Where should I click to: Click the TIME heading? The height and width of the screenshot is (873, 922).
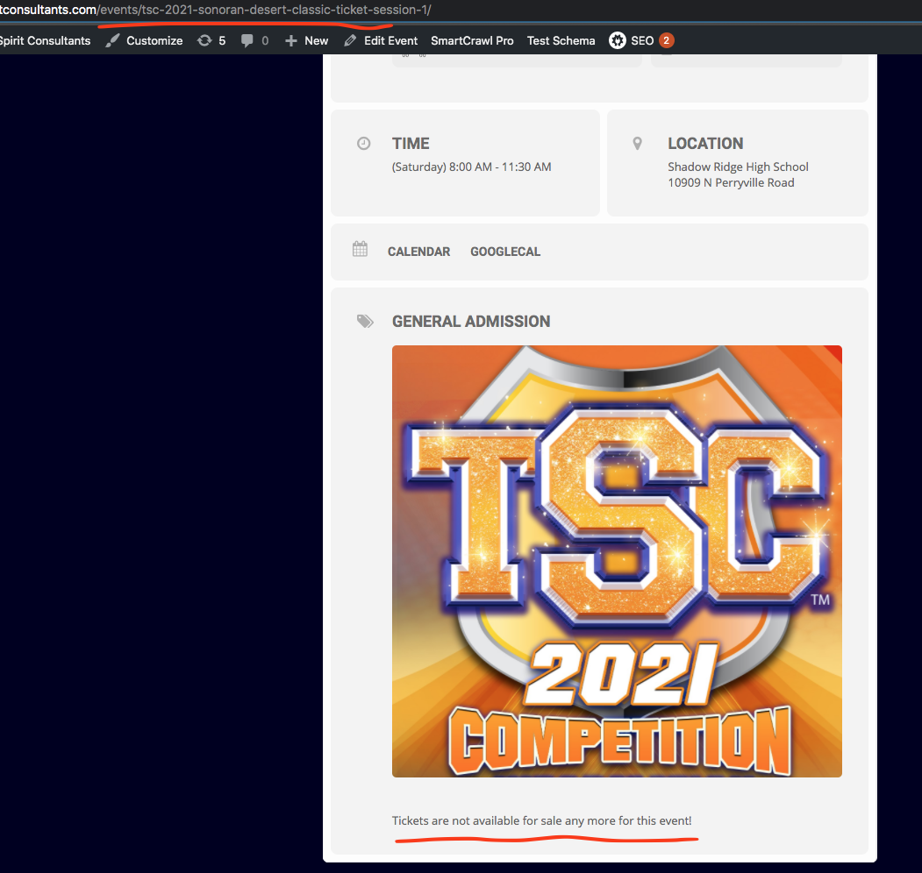[411, 144]
